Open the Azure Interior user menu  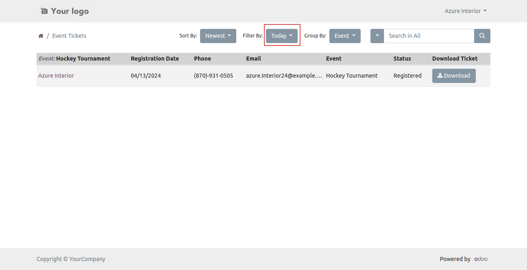coord(466,11)
